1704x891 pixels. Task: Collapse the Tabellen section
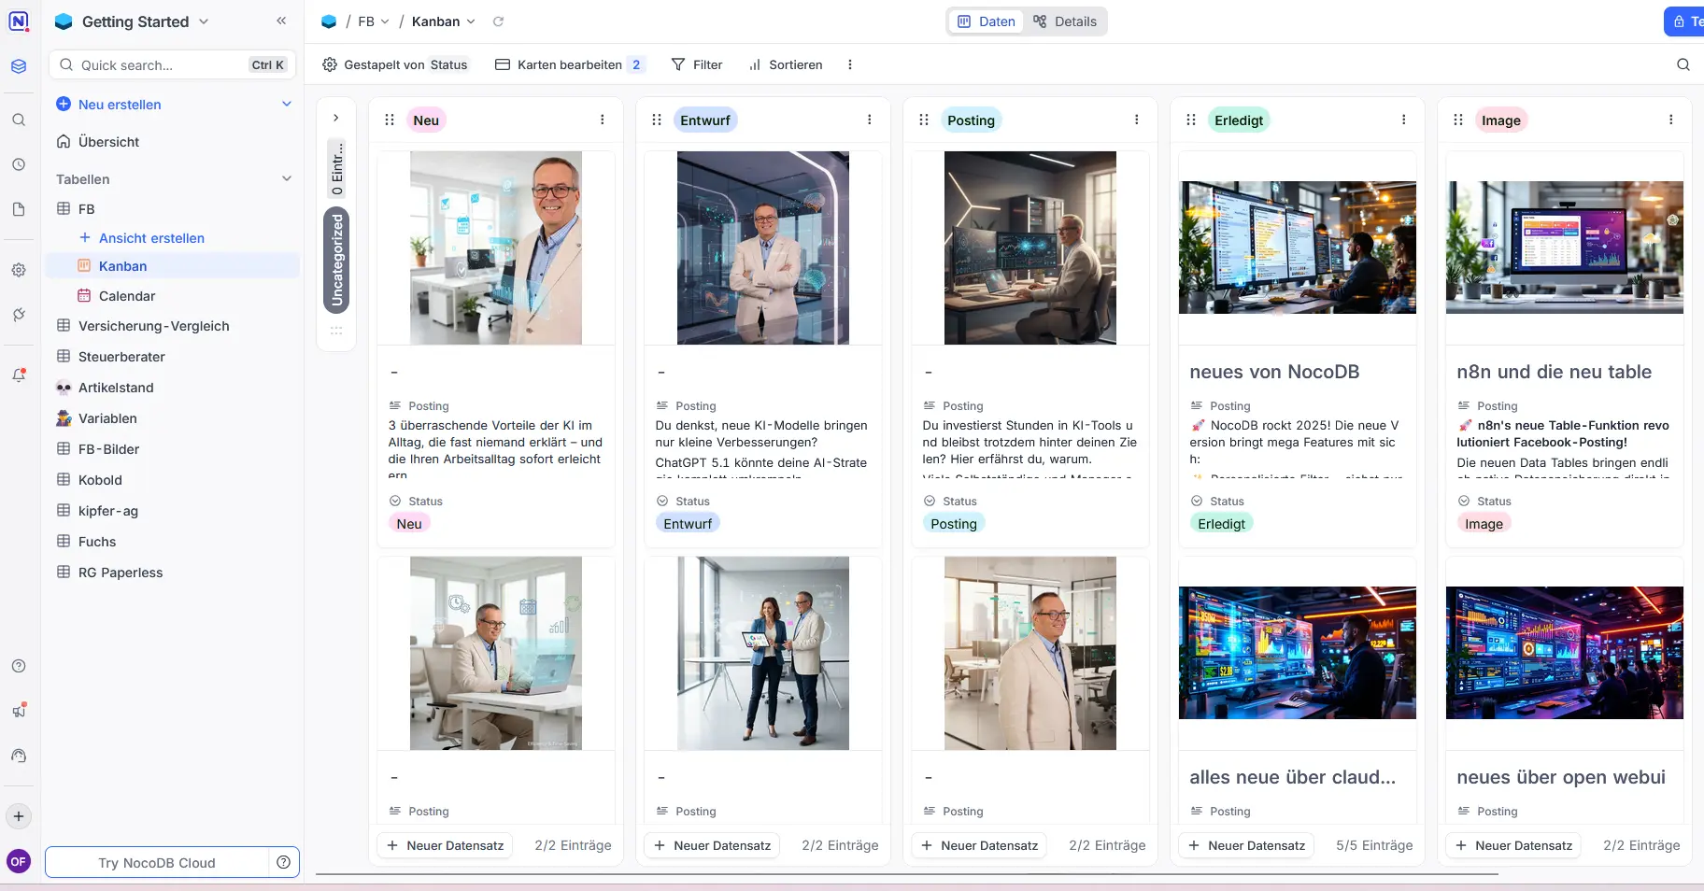click(x=287, y=178)
